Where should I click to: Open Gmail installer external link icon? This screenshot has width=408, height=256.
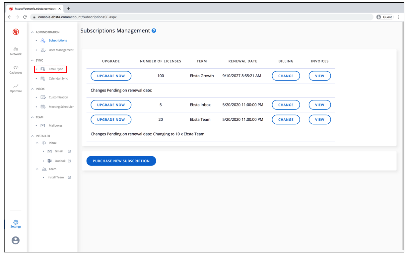(x=69, y=151)
